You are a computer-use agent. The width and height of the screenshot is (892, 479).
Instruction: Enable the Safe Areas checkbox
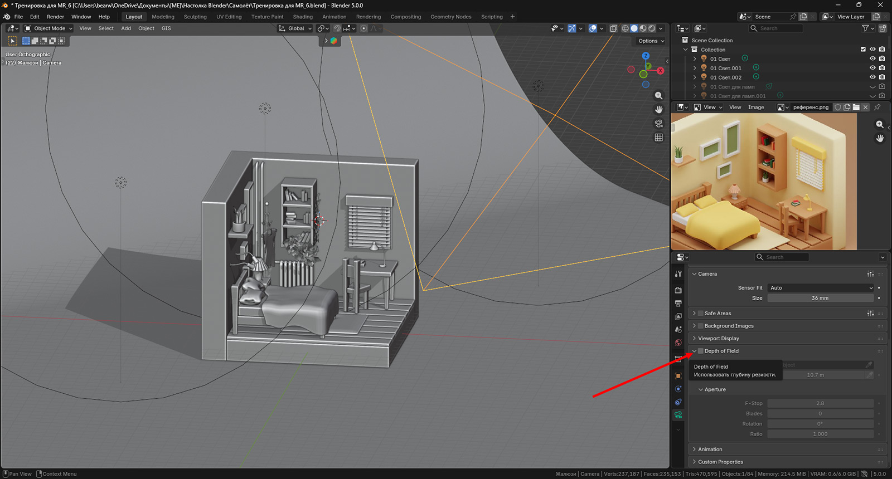[x=701, y=314]
